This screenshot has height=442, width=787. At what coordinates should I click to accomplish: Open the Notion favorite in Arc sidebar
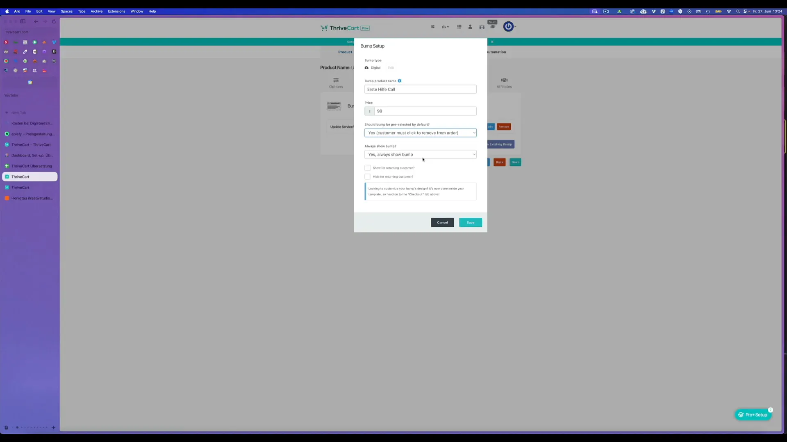point(34,52)
